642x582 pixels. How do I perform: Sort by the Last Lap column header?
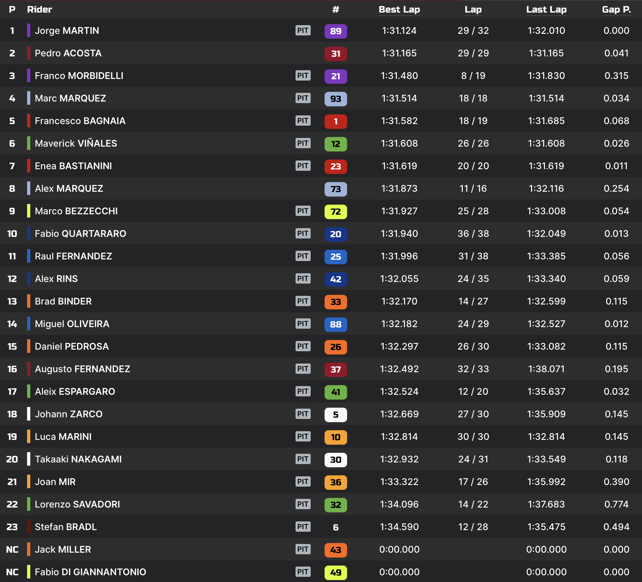tap(546, 10)
